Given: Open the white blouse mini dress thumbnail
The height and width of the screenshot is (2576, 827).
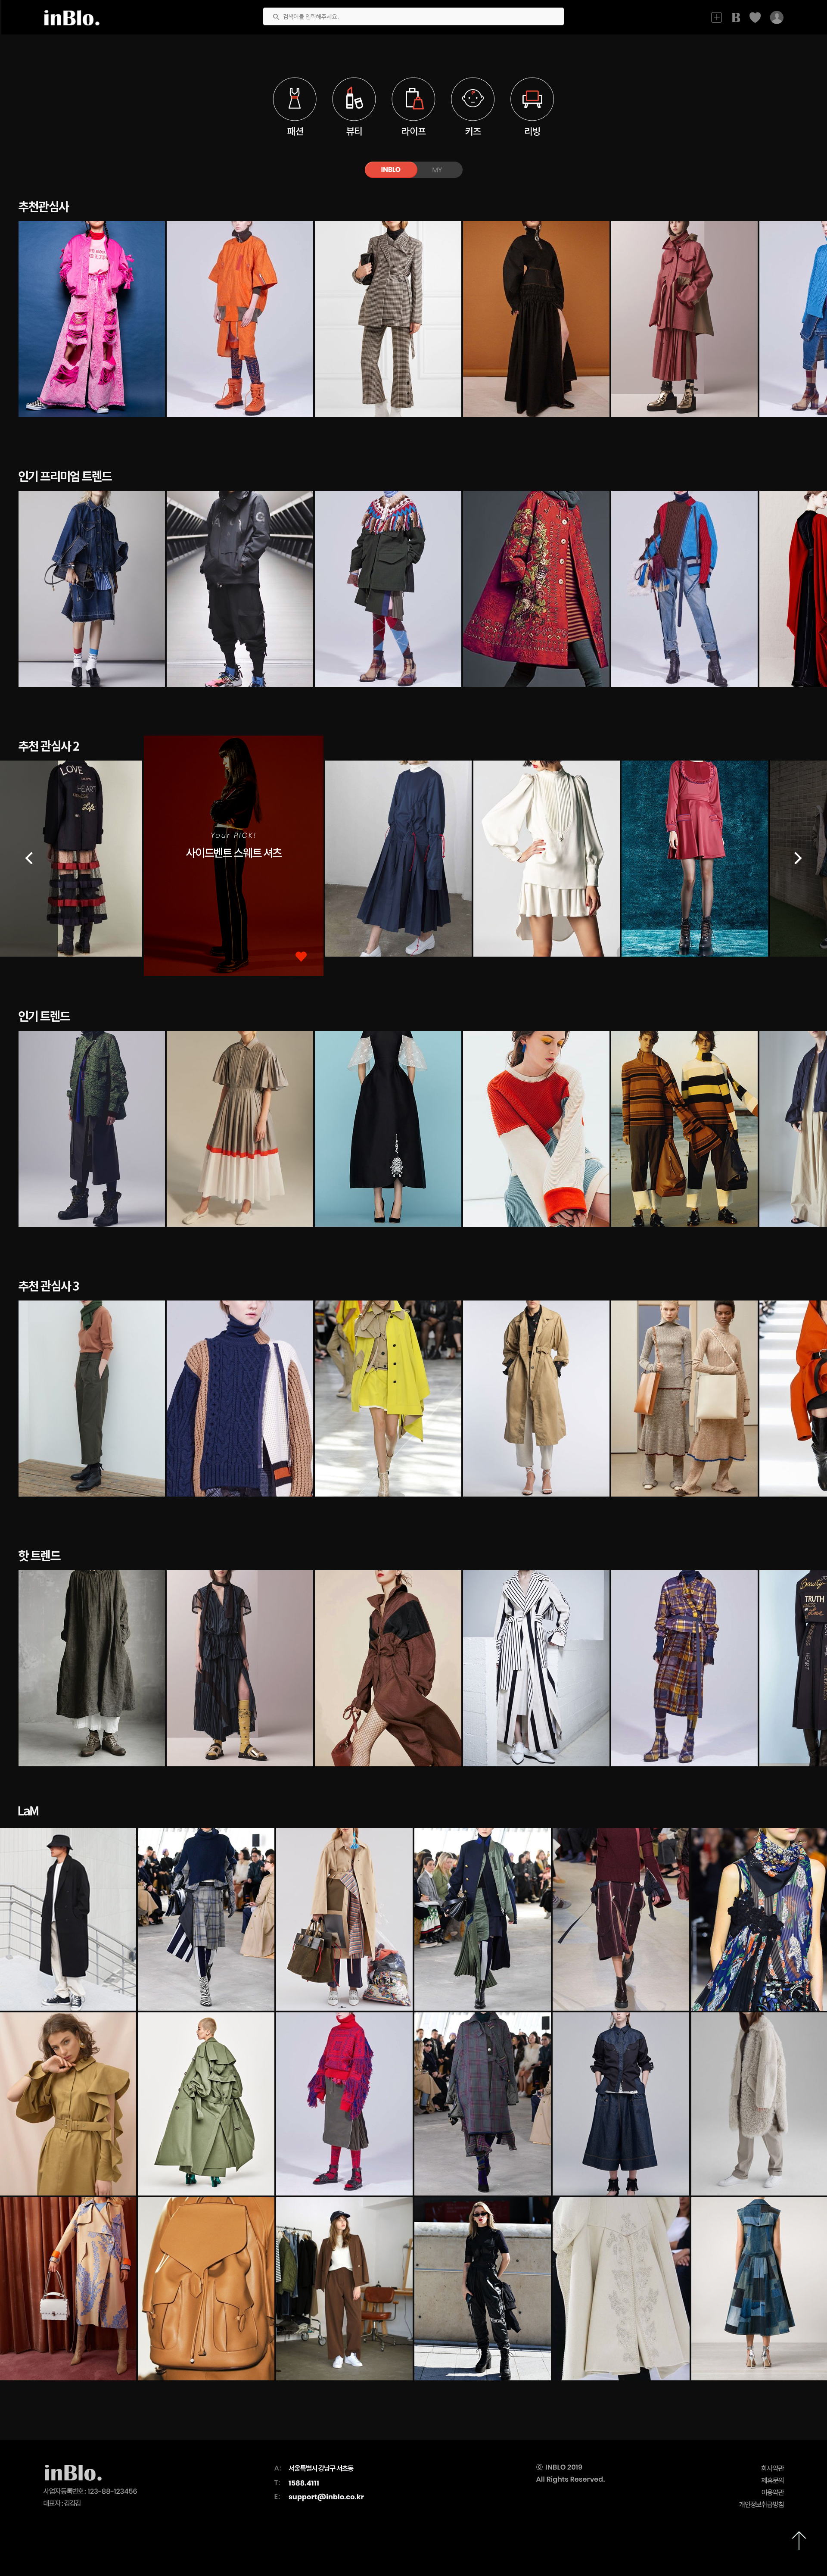Looking at the screenshot, I should pos(546,859).
